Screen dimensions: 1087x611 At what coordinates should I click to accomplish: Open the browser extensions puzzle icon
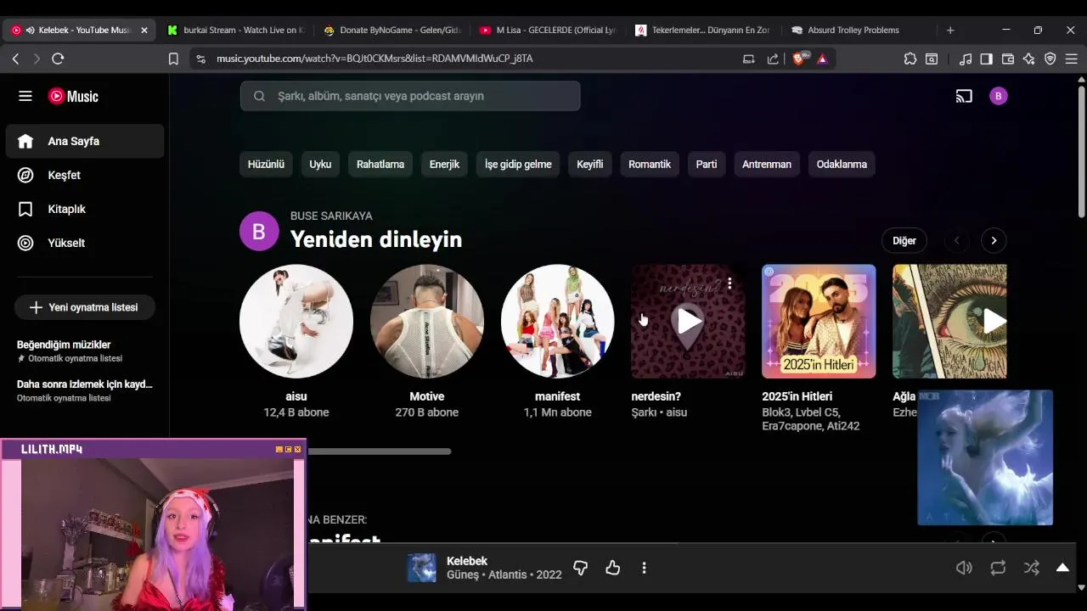tap(910, 59)
